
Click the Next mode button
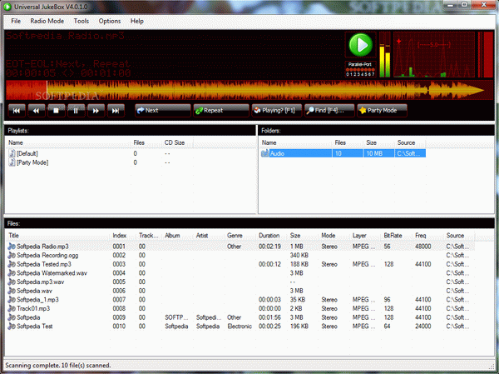(163, 110)
